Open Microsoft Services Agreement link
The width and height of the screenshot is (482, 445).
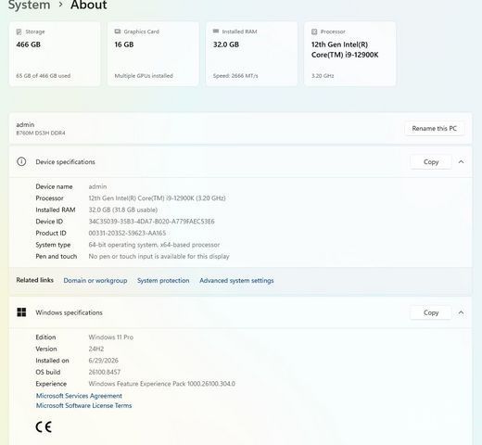(x=79, y=396)
